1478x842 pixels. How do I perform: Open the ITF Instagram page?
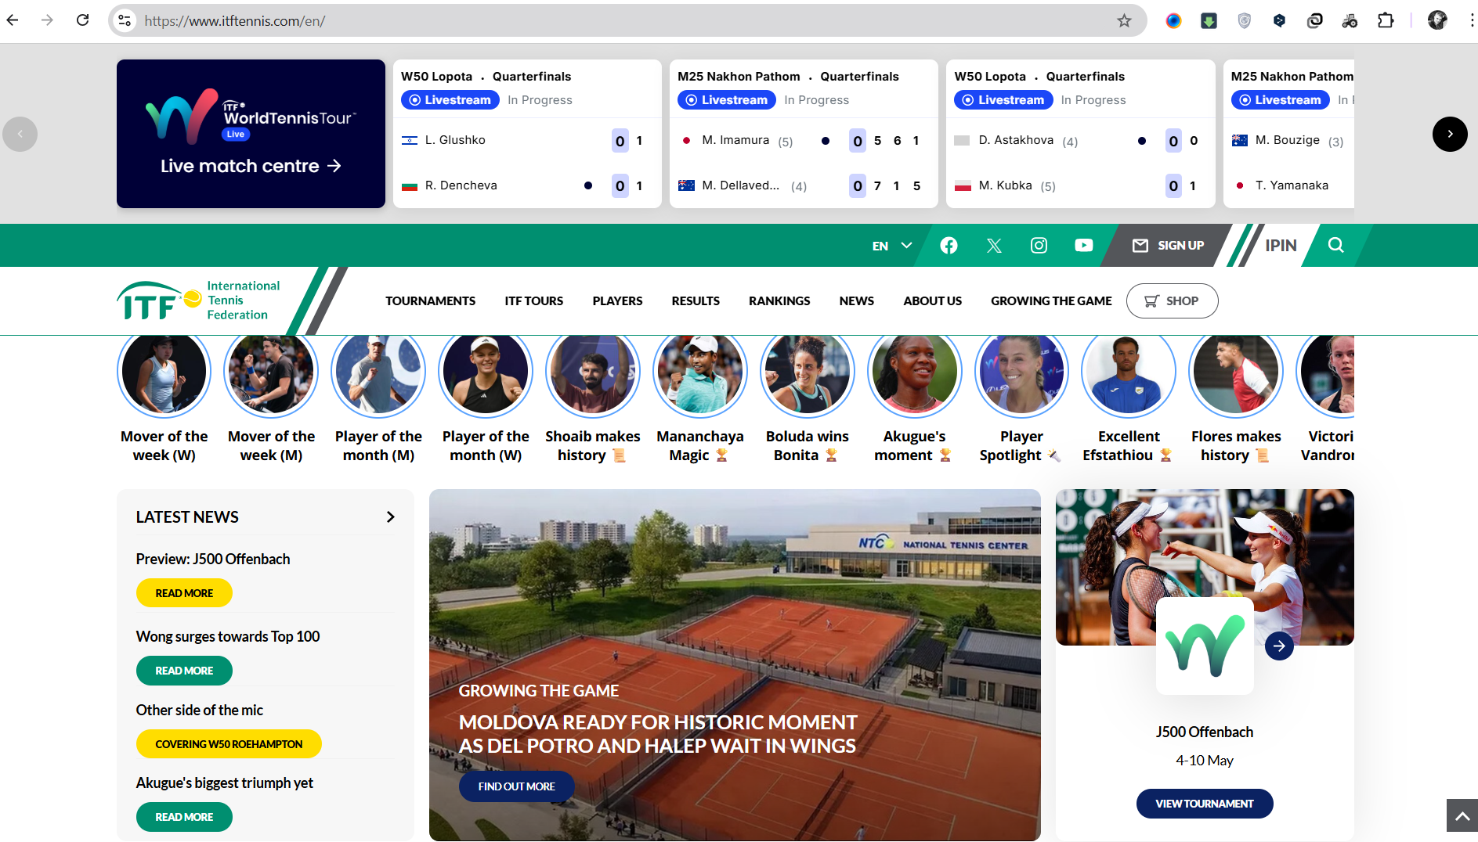(x=1039, y=246)
